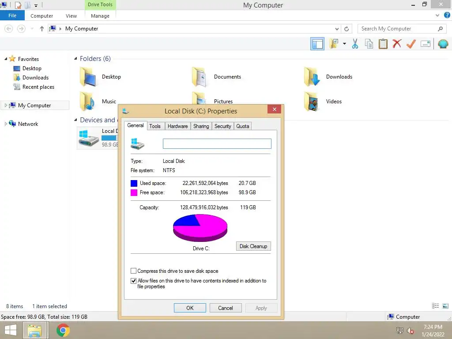Click File Explorer taskbar icon
Viewport: 452px width, 339px height.
pos(34,330)
